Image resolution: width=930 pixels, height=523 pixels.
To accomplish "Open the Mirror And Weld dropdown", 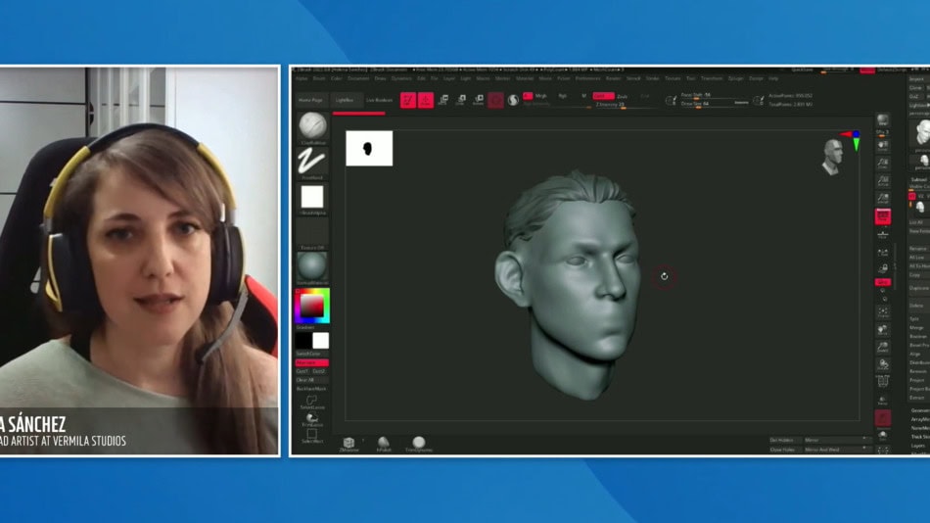I will pyautogui.click(x=834, y=449).
